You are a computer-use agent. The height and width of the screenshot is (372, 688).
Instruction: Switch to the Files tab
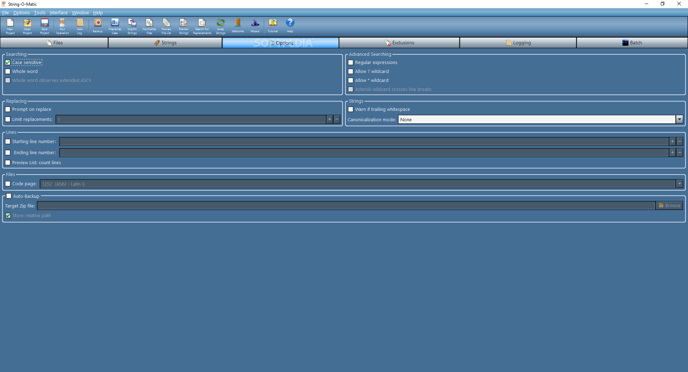(x=54, y=43)
